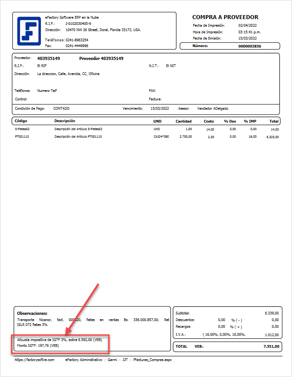Click the phone number 0241-8963254
Screen dimensions: 292x377
click(77, 40)
